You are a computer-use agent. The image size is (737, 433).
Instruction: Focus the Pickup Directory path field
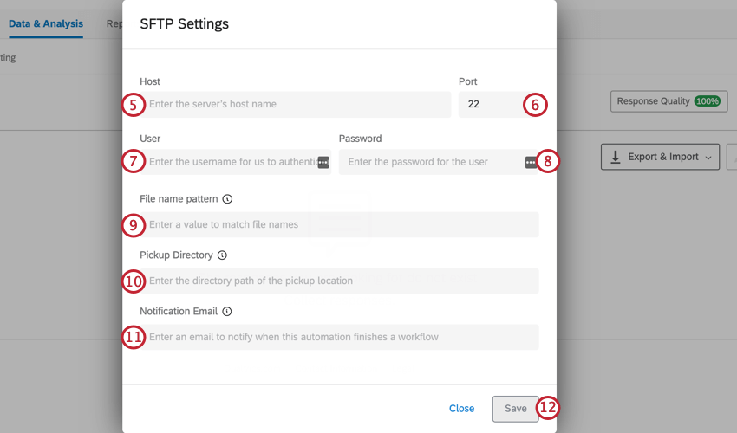tap(338, 281)
